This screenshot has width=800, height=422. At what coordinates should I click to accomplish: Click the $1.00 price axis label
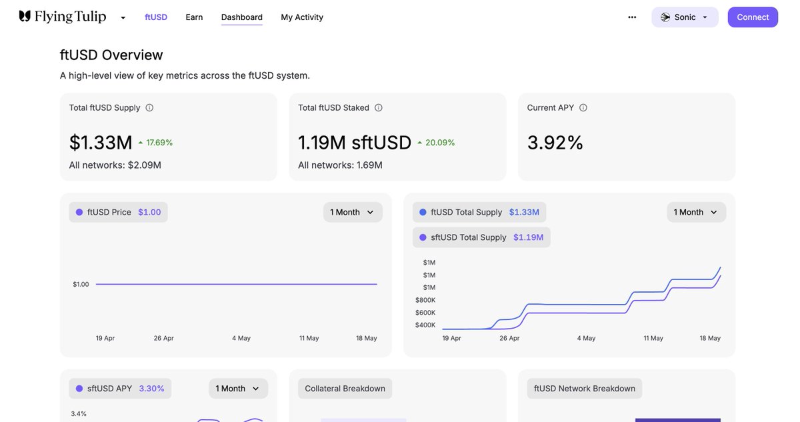[x=81, y=285]
